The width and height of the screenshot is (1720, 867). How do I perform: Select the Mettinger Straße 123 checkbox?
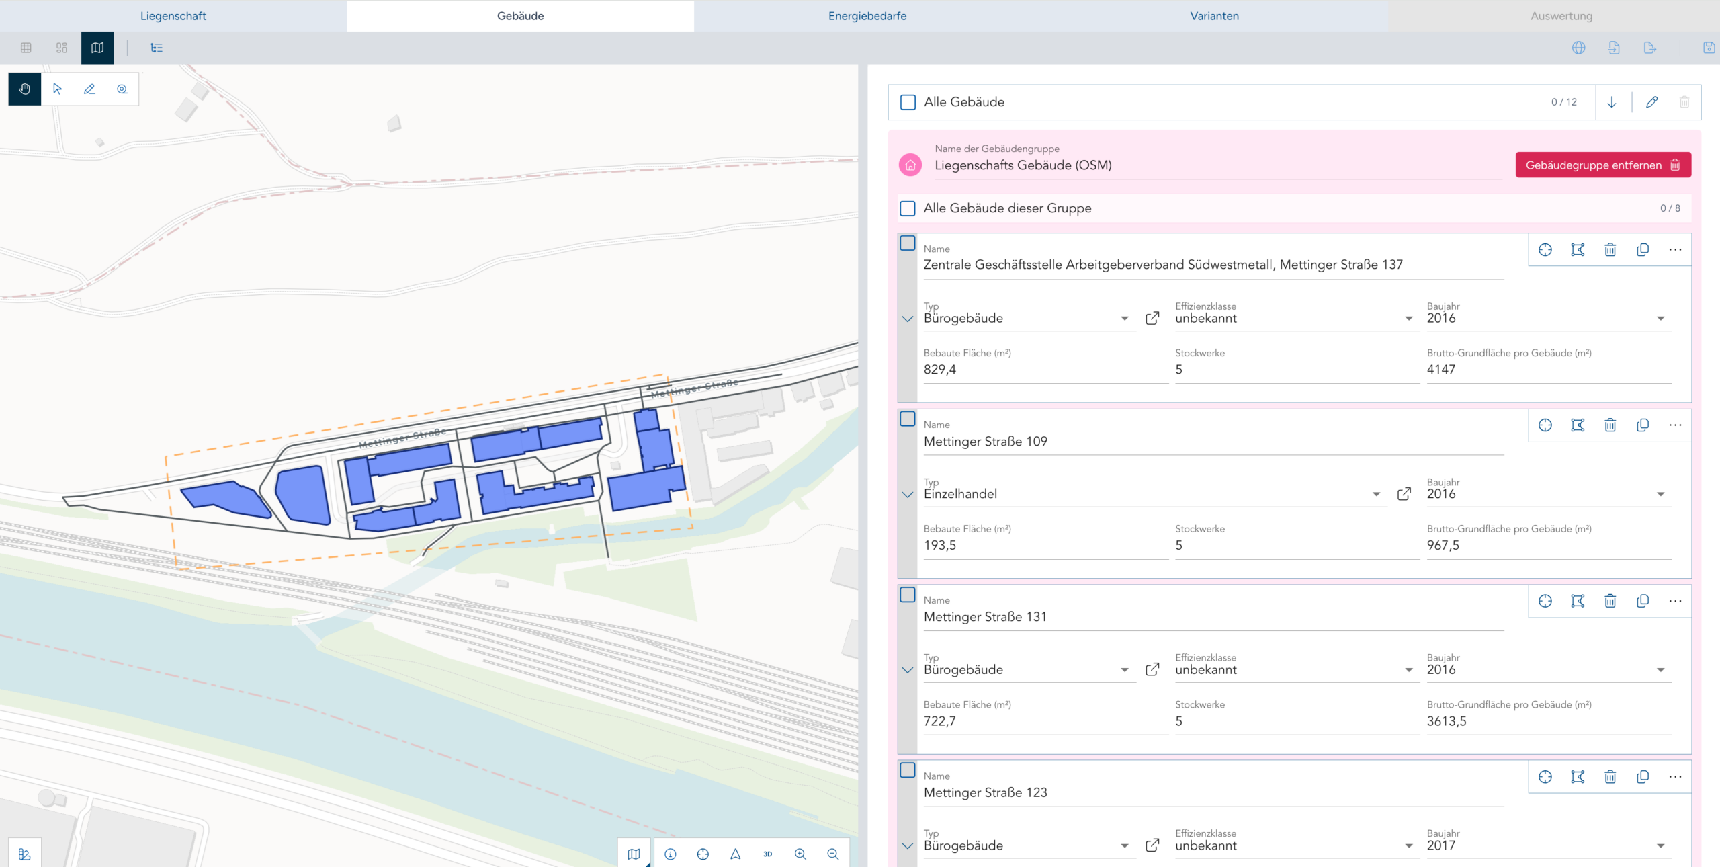click(x=908, y=770)
